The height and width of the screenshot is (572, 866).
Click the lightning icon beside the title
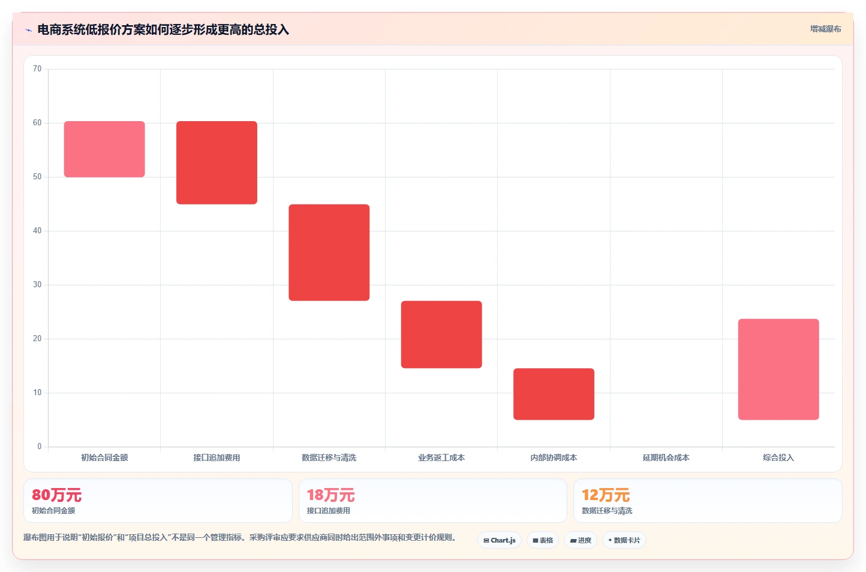pyautogui.click(x=28, y=30)
